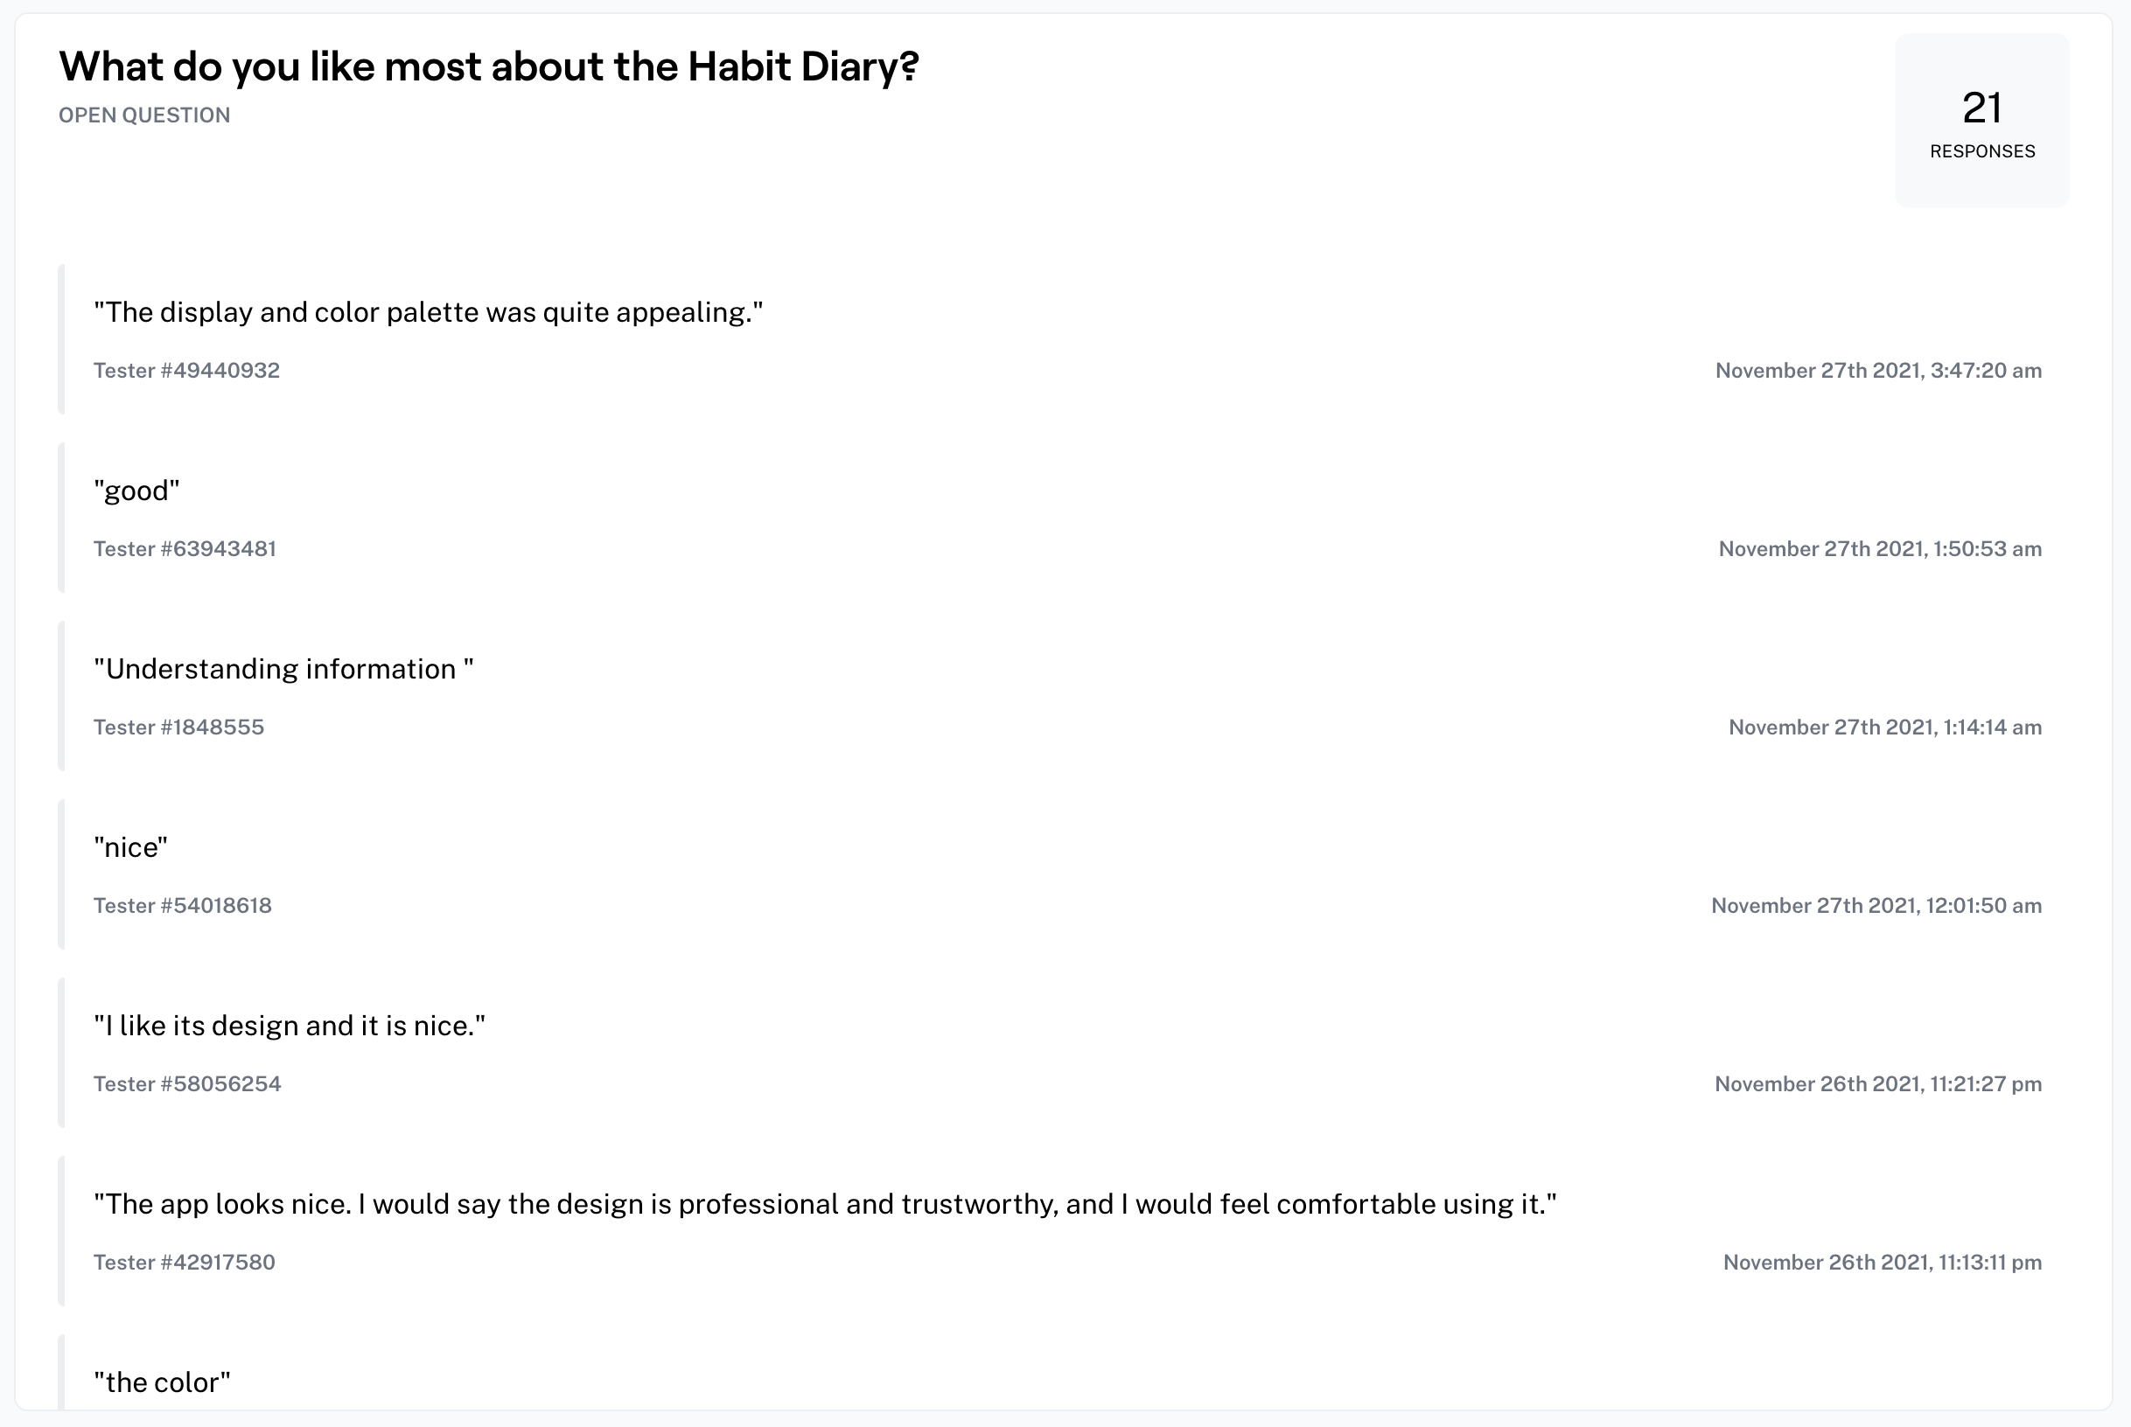Screen dimensions: 2131x1427
Task: Select "the color" response text
Action: coord(162,1382)
